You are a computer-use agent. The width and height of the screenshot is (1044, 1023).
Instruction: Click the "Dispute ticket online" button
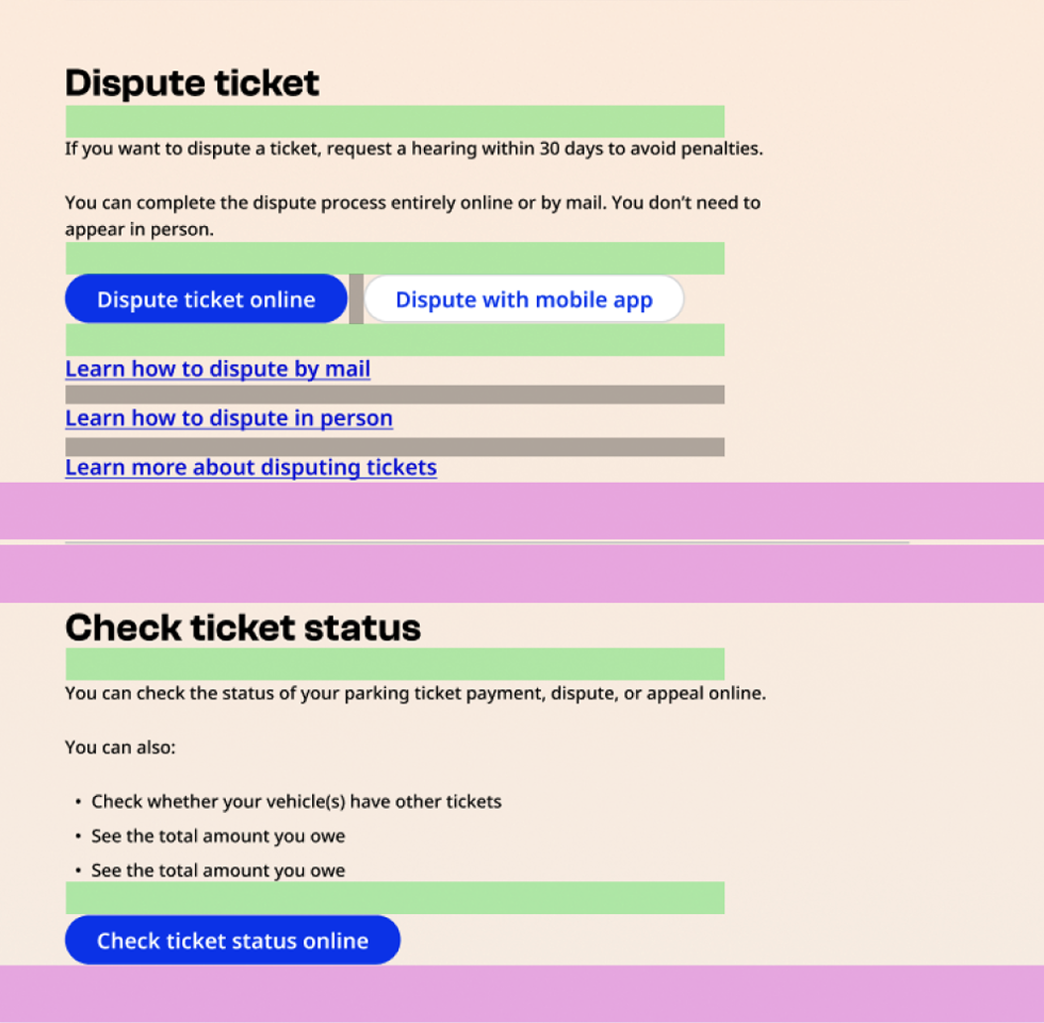point(206,298)
